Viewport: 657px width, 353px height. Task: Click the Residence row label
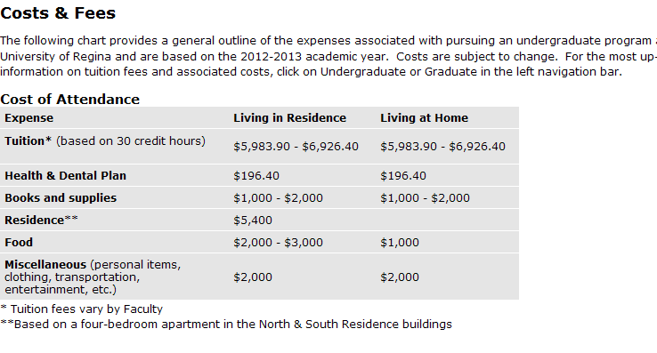[41, 221]
